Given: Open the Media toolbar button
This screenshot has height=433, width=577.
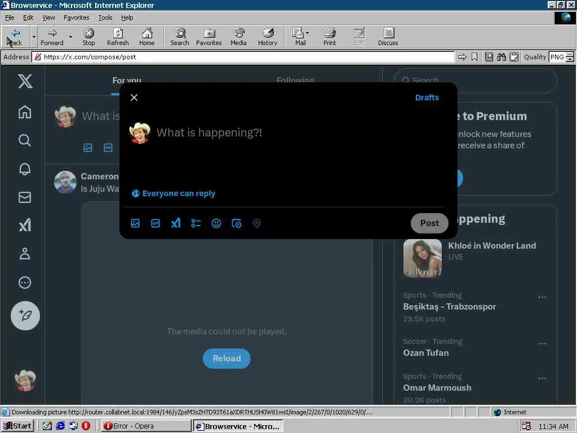Looking at the screenshot, I should coord(238,37).
